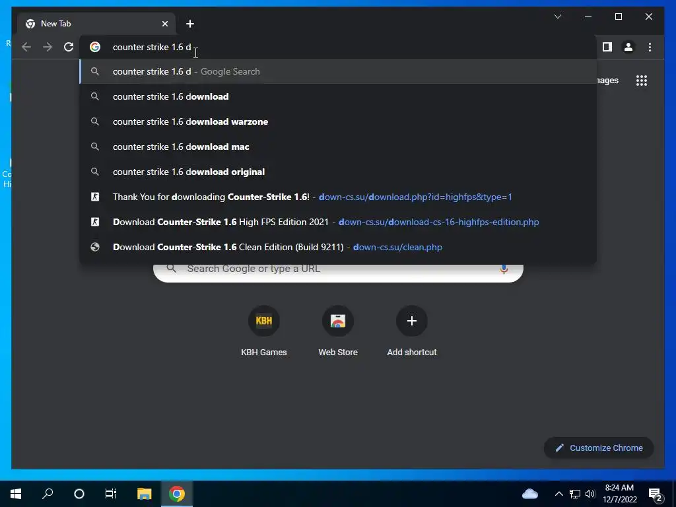
Task: Select 'counter strike 1.6 d - Google Search' suggestion
Action: pos(338,71)
